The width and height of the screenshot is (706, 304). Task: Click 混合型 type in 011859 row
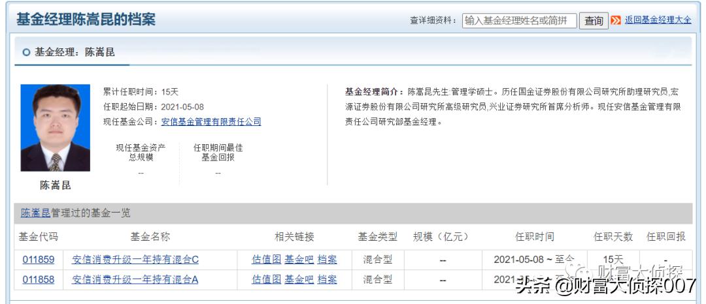378,260
